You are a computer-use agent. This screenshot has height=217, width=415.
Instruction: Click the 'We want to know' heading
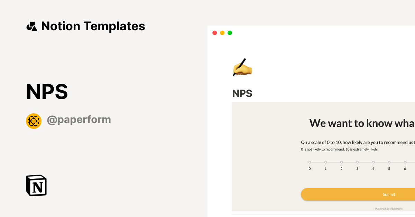tap(361, 123)
